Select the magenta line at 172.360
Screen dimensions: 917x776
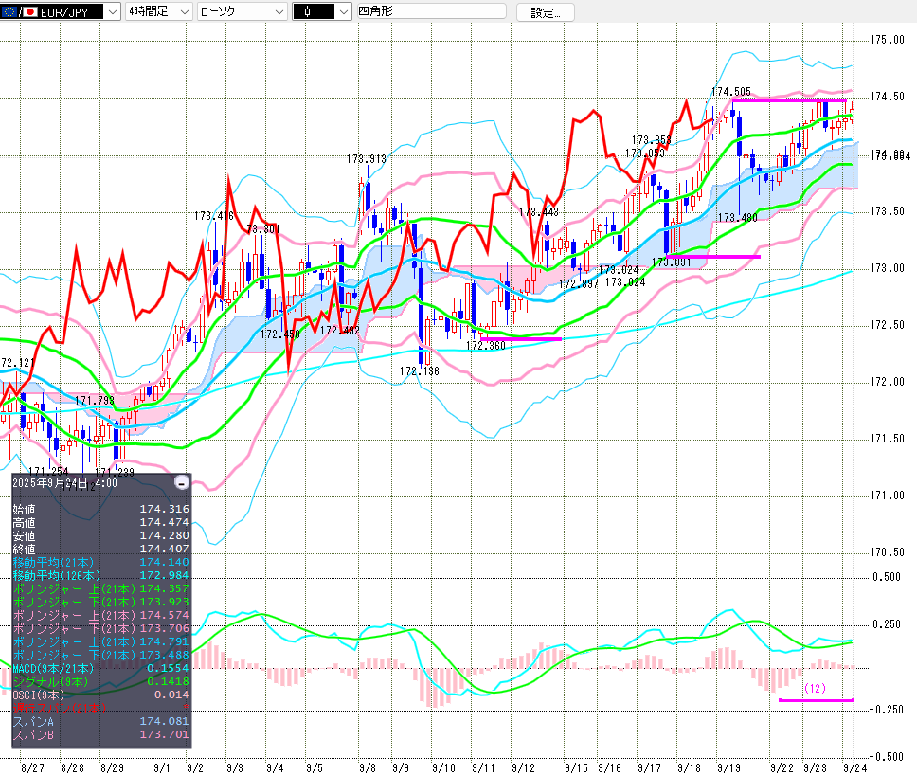click(521, 338)
